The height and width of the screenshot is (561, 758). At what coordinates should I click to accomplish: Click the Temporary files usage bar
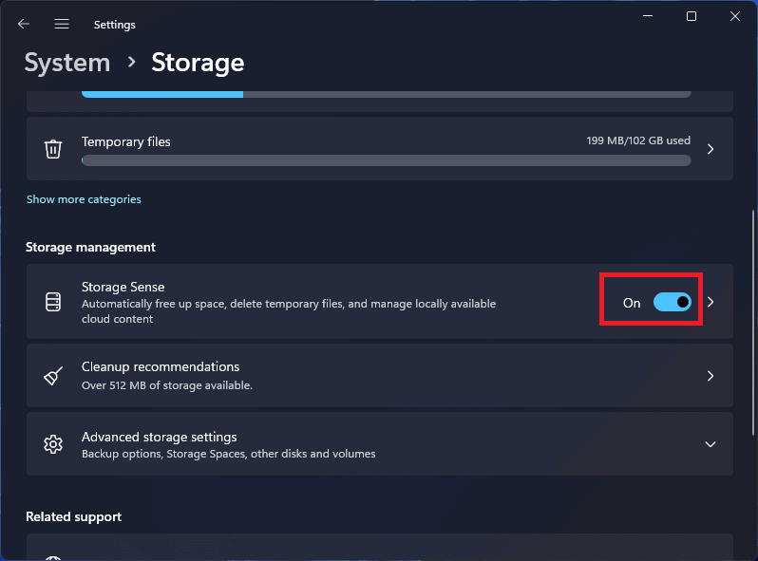(x=386, y=161)
